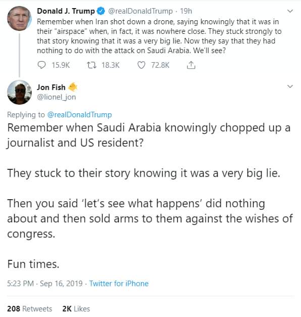
Task: Open Jon Fish's profile avatar
Action: 19,92
